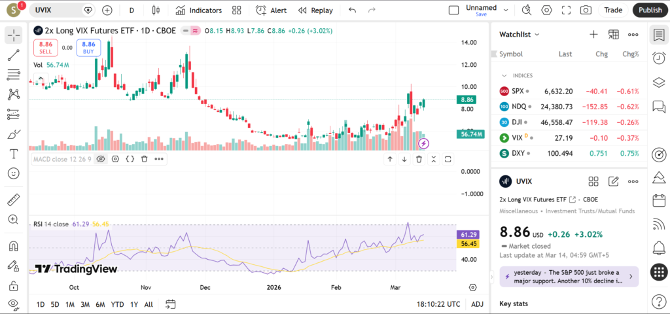The height and width of the screenshot is (314, 670).
Task: Click the Publish button
Action: pos(650,10)
